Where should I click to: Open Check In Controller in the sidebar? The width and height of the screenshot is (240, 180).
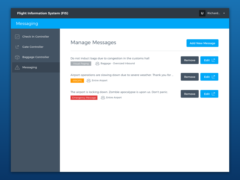(36, 37)
